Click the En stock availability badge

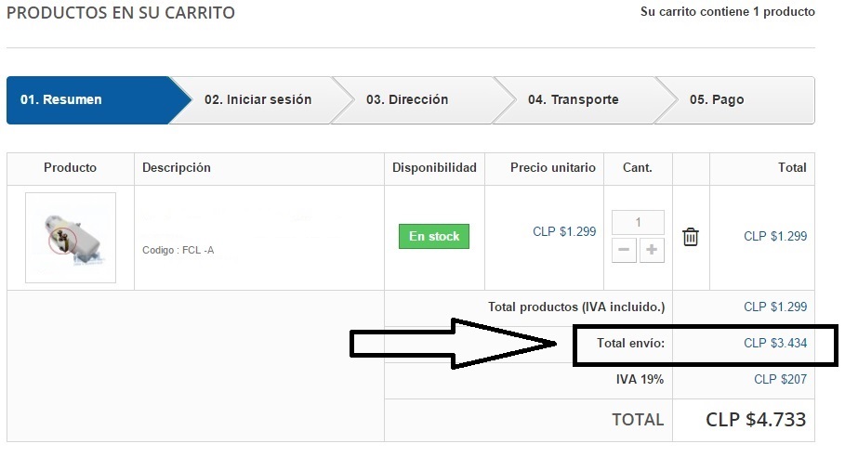pos(434,237)
